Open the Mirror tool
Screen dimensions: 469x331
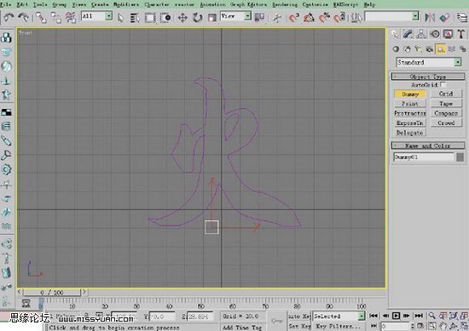430,18
